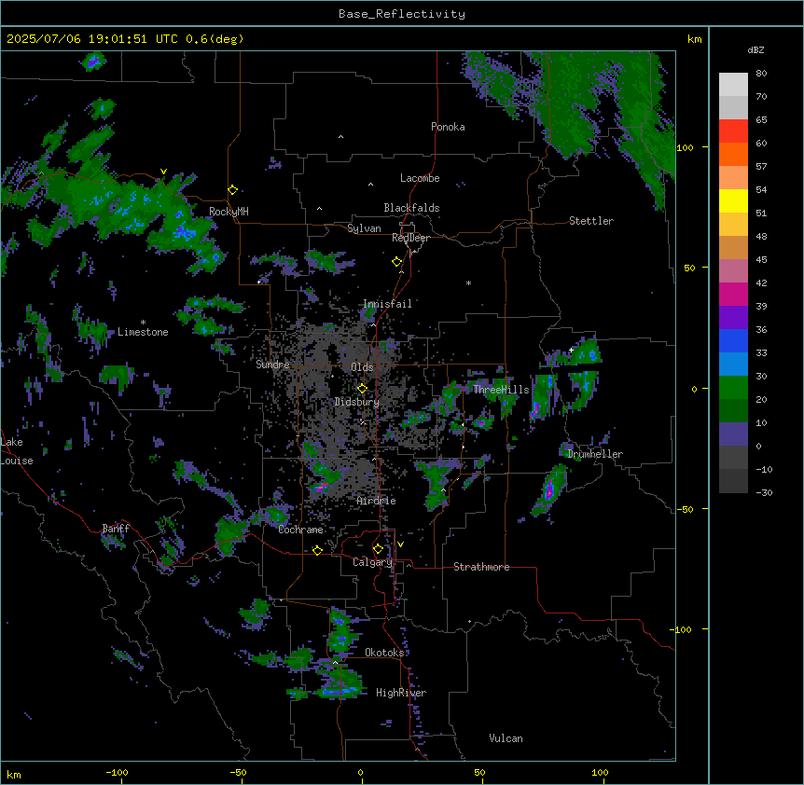Select the 33 dBZ blue legend swatch
The height and width of the screenshot is (785, 804).
[733, 340]
